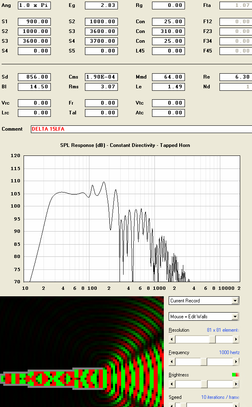Click the Brightness slider left arrow
The image size is (252, 407).
(172, 384)
